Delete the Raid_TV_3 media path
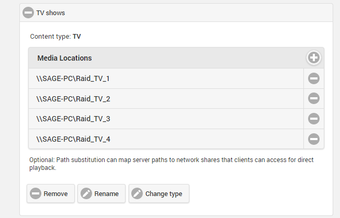 point(313,119)
